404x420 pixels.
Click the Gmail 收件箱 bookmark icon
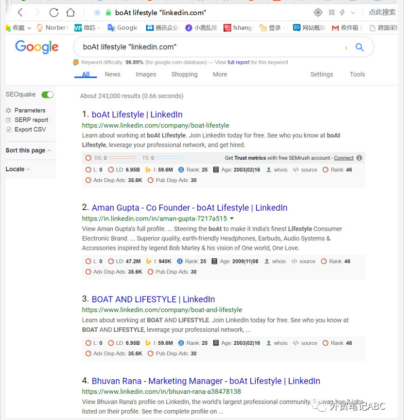335,28
